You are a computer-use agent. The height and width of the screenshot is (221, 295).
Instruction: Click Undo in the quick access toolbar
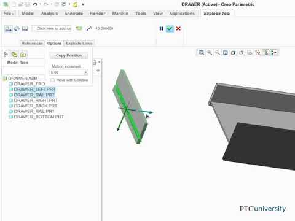coord(35,4)
